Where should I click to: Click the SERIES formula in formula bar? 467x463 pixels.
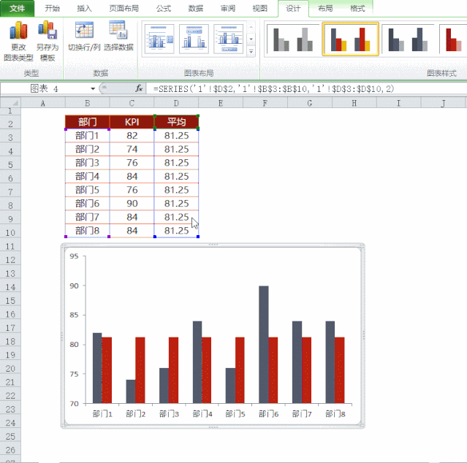pyautogui.click(x=274, y=88)
